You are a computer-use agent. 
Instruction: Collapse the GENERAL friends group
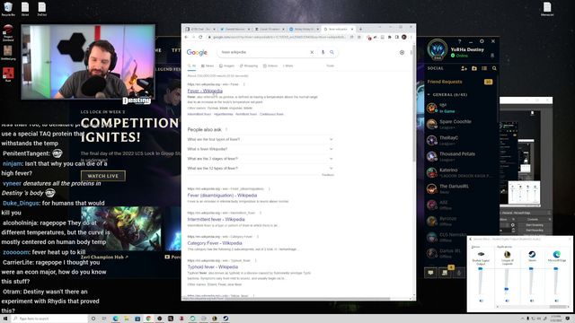click(x=429, y=94)
